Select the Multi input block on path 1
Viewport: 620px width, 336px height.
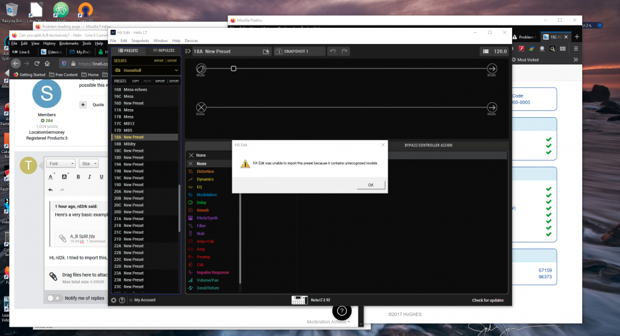(x=201, y=68)
